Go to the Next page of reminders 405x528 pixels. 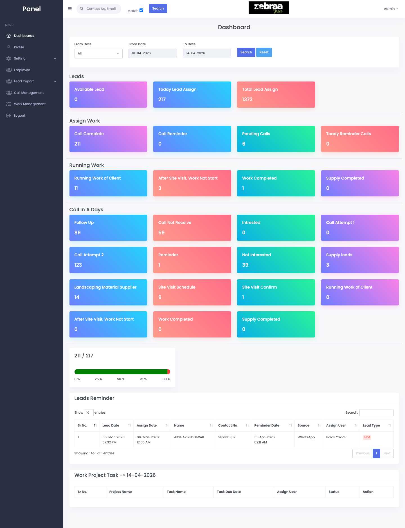(387, 453)
